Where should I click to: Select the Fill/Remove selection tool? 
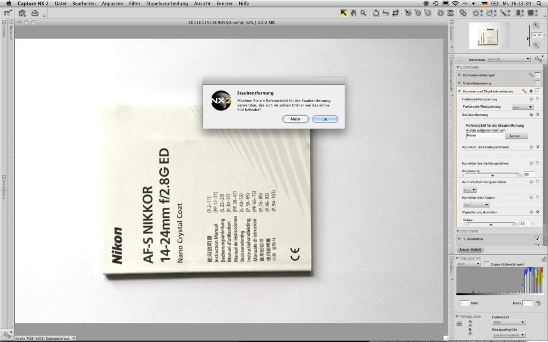pos(532,13)
